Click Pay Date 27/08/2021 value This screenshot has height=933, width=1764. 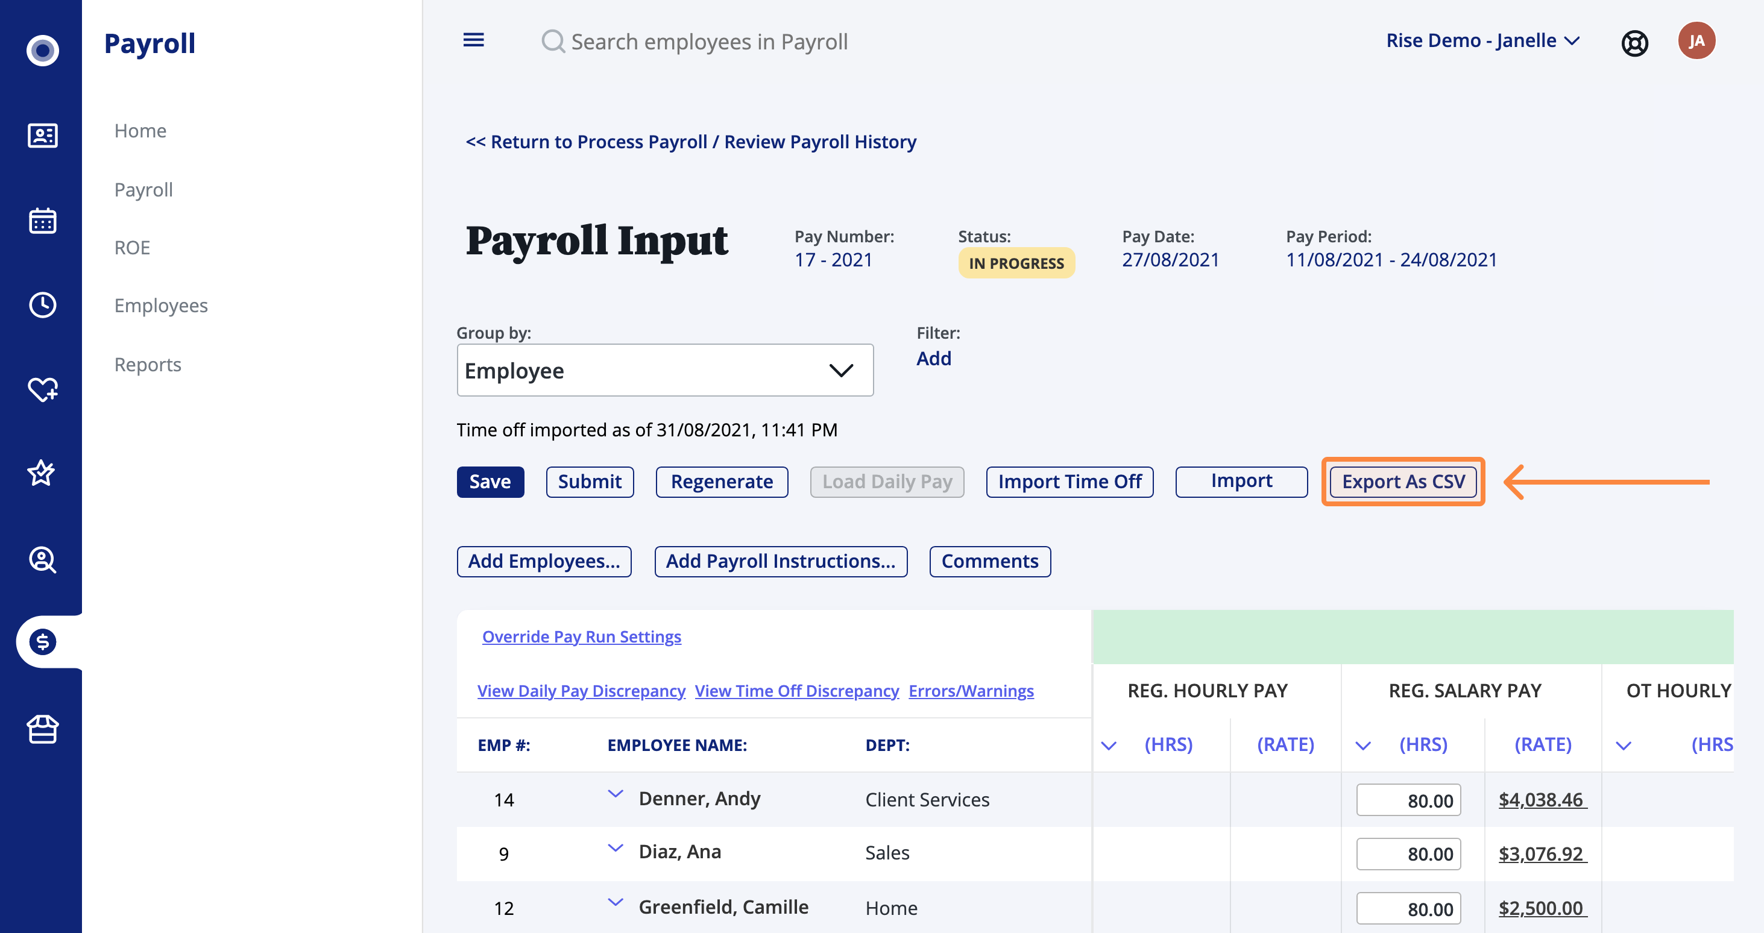tap(1170, 259)
